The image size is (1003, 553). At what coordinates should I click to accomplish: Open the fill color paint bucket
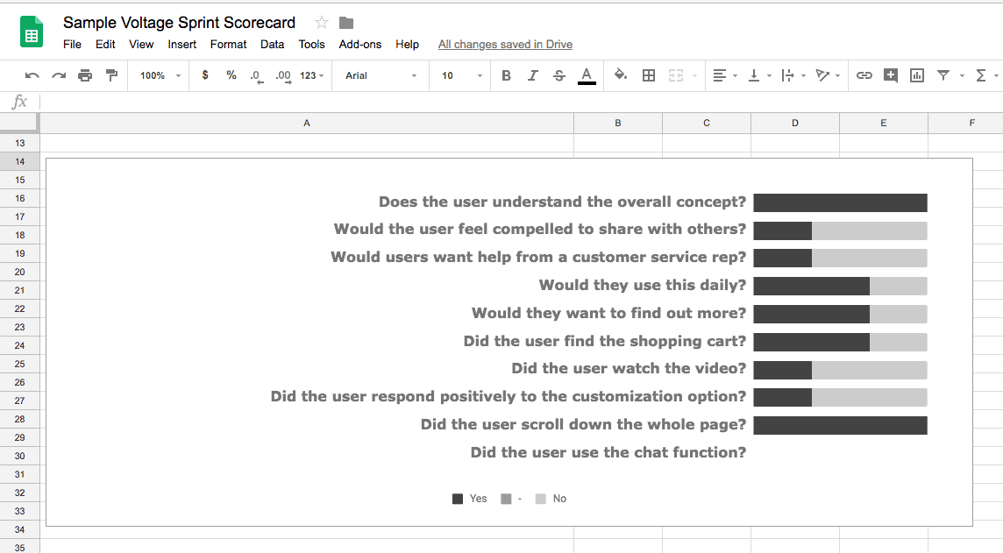click(621, 75)
